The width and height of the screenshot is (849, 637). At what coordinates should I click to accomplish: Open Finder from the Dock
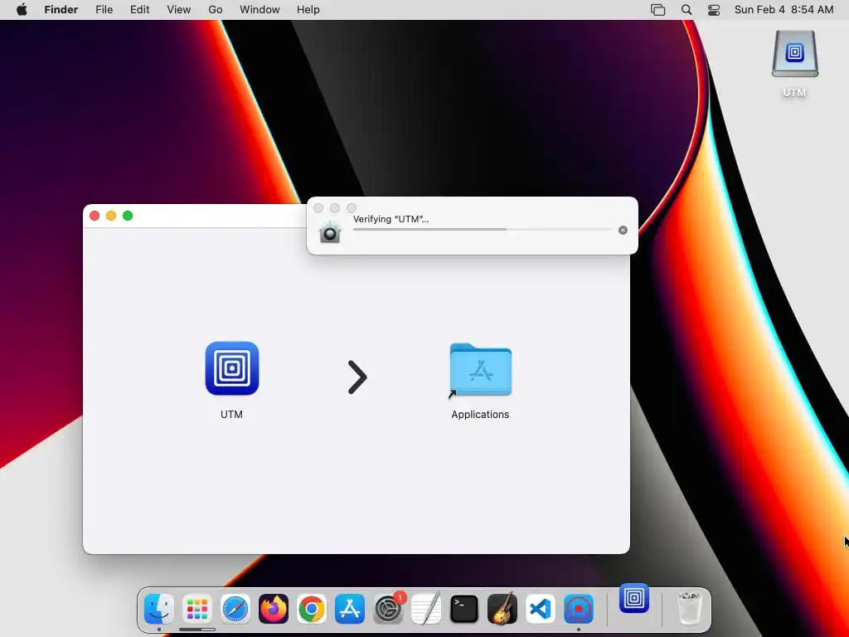[x=159, y=608]
